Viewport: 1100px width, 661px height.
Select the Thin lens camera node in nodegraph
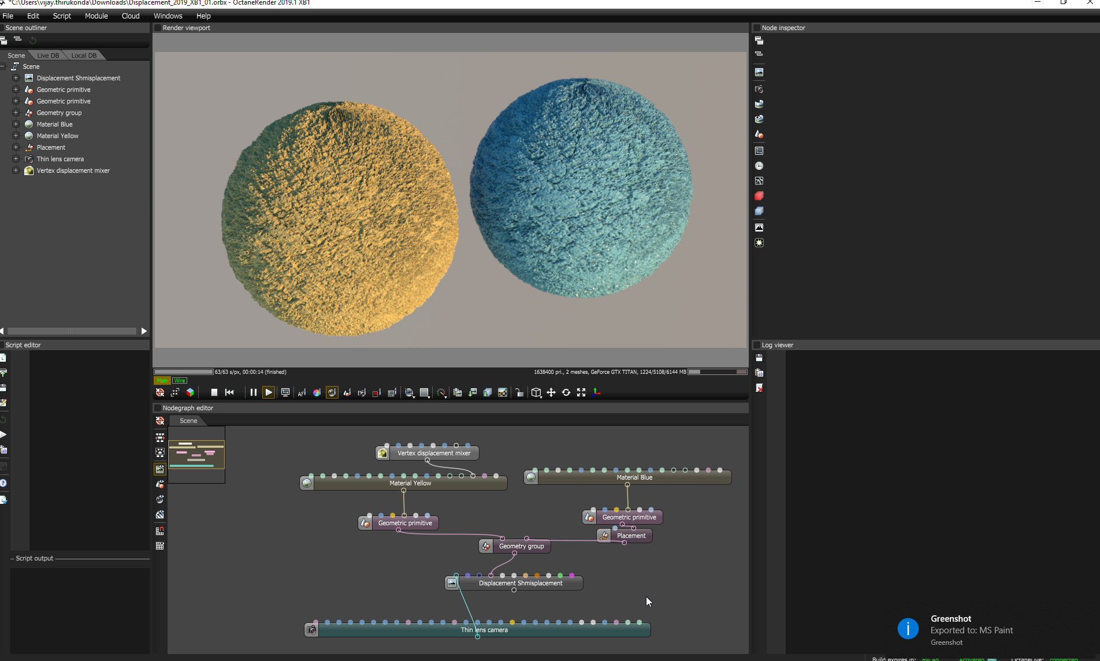[478, 630]
